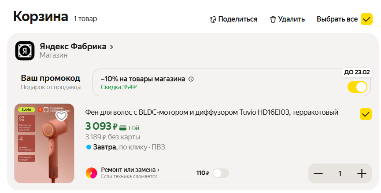Toggle the Выбрать все checkbox
Viewport: 381px width, 193px height.
click(x=366, y=19)
